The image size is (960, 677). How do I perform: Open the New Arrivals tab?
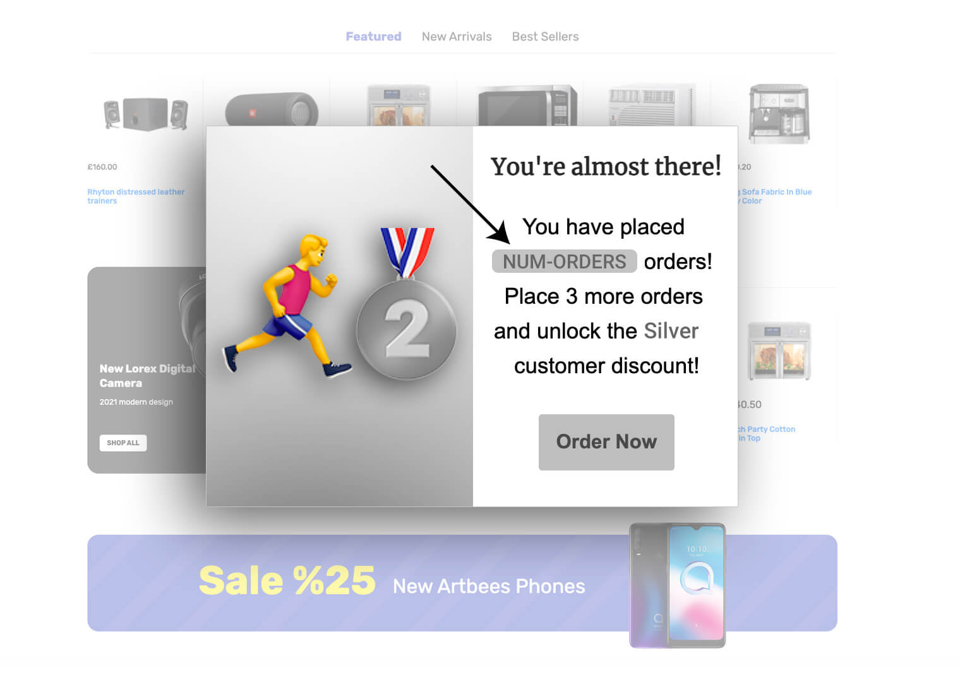click(x=457, y=37)
